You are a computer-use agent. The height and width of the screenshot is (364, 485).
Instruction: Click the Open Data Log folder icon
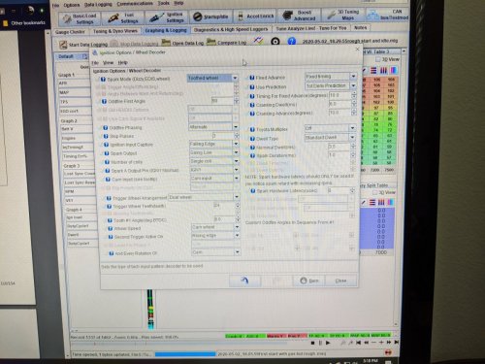tap(166, 43)
